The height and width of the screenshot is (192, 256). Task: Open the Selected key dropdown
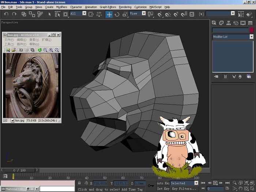click(196, 183)
